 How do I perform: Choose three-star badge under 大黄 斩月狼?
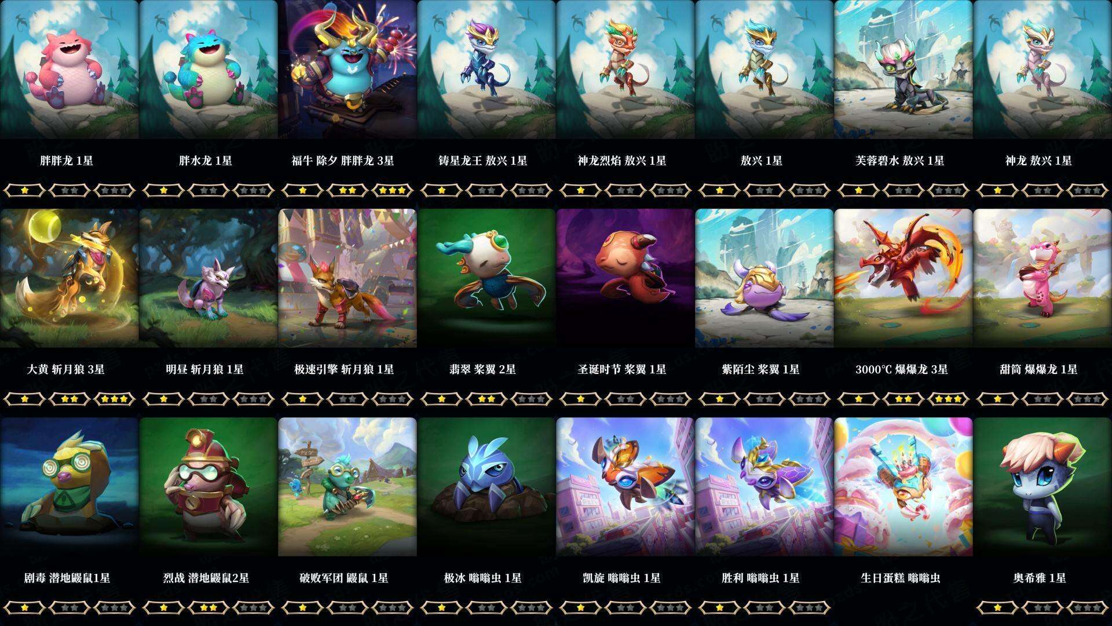coord(114,399)
